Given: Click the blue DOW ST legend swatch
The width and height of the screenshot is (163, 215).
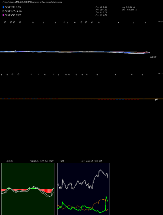Looking at the screenshot, I should click(3, 7).
